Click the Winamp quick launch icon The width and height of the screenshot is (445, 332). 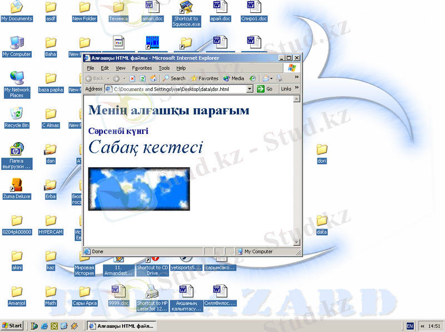[75, 326]
